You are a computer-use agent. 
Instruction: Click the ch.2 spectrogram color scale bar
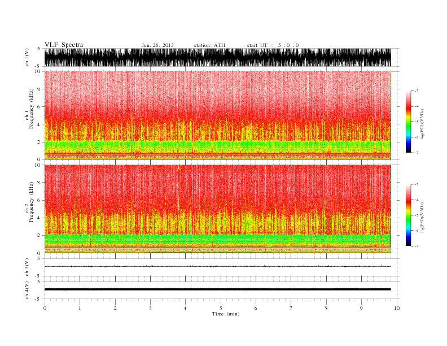point(408,215)
